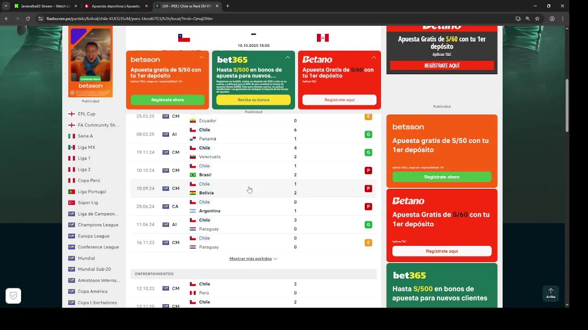Image resolution: width=588 pixels, height=330 pixels.
Task: Open FA Community Sh... league link
Action: 98,125
